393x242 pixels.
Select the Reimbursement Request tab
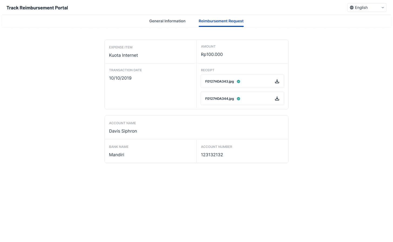tap(221, 21)
